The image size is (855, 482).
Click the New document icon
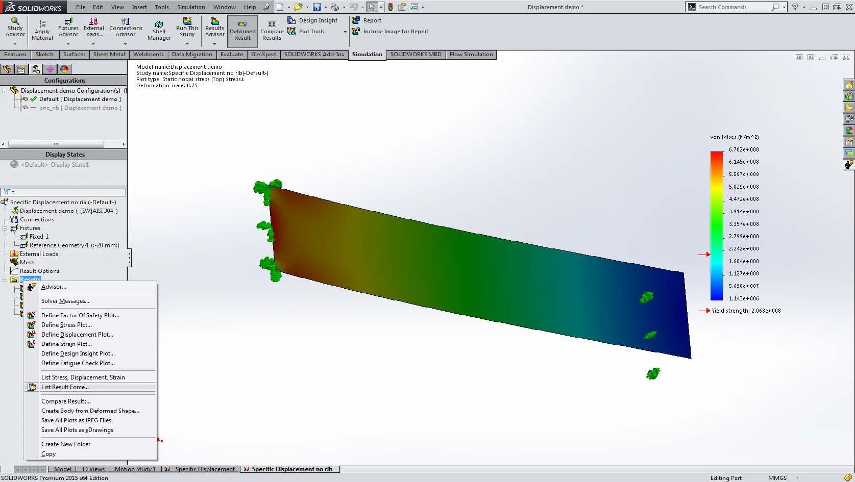click(280, 7)
